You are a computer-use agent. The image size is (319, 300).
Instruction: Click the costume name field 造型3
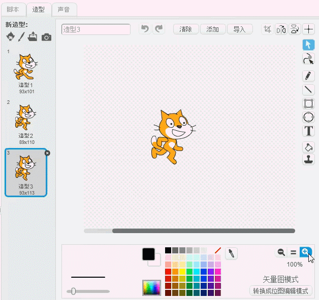(x=96, y=29)
